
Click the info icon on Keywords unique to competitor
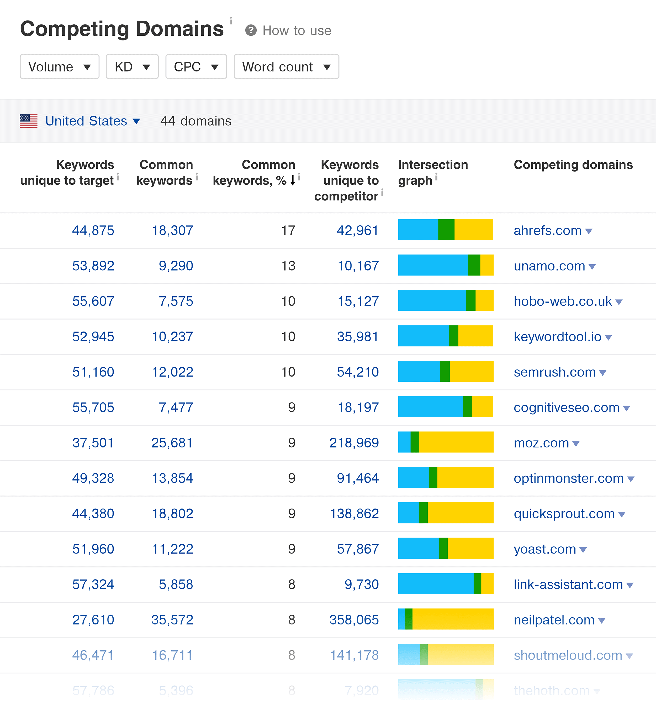click(383, 193)
